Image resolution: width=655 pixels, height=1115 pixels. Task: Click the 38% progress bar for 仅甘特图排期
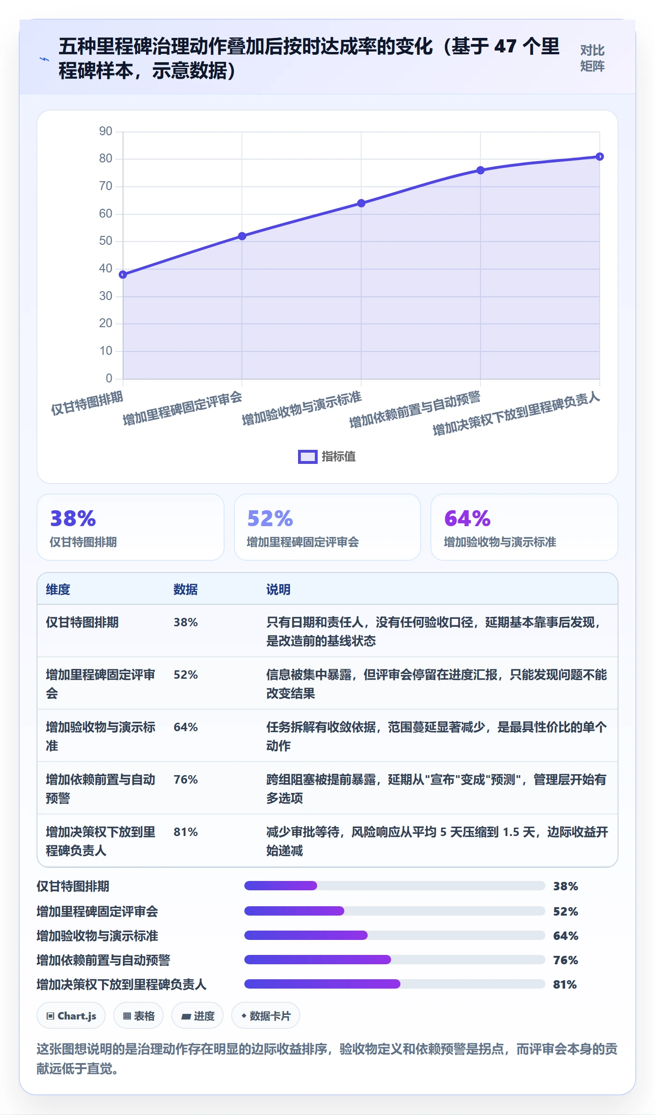click(x=395, y=886)
